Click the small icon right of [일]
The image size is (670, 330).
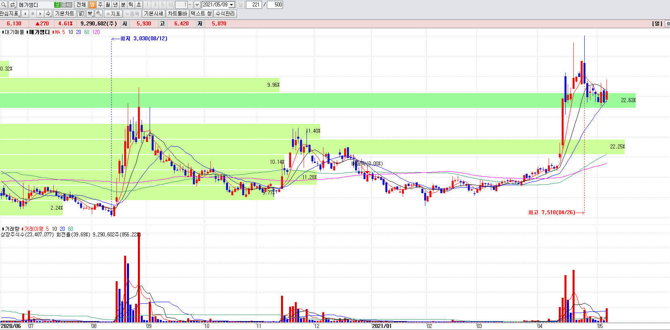[x=667, y=24]
